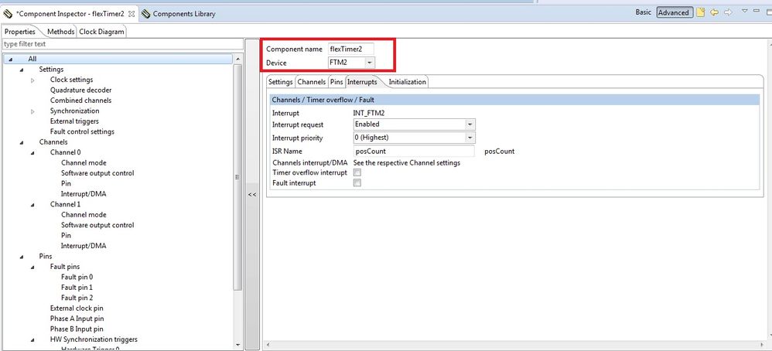Viewport: 772px width, 351px height.
Task: Select Fault pin 1 tree item
Action: coord(77,288)
